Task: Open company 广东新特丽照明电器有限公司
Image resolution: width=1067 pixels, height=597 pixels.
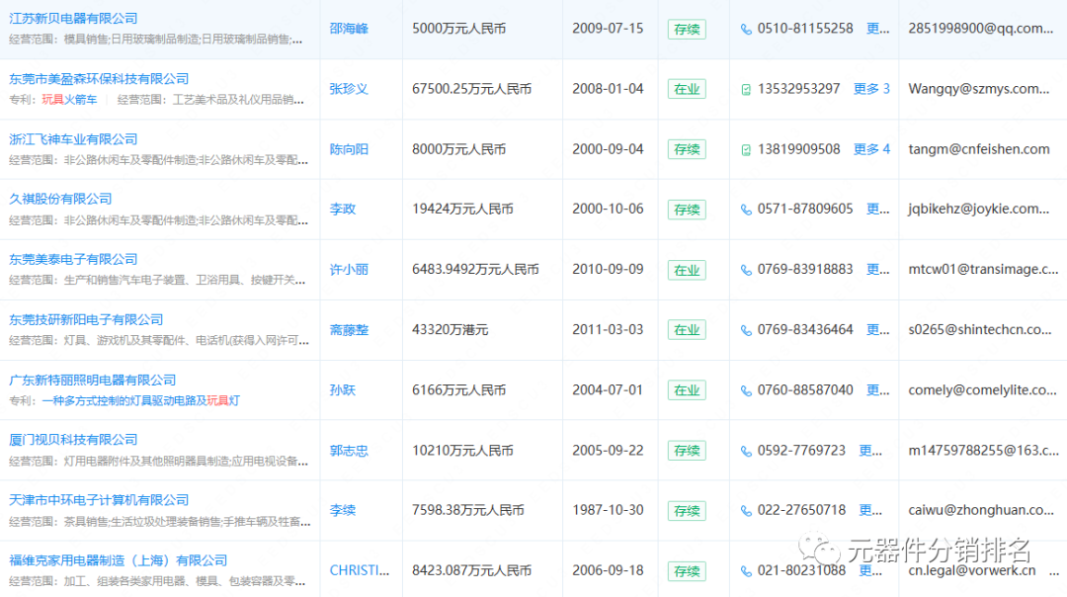Action: click(x=93, y=380)
